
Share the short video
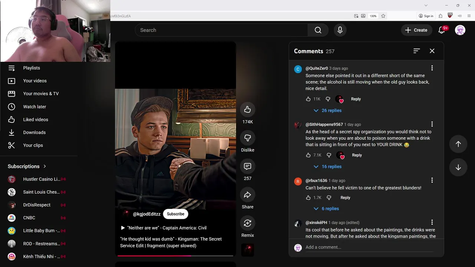pos(248,195)
